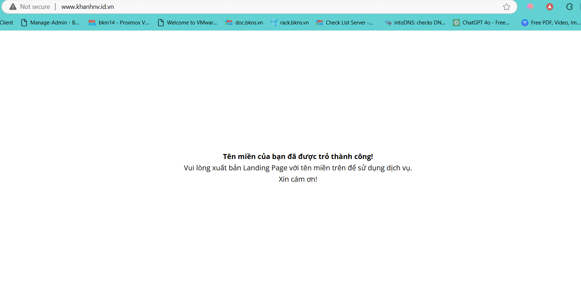Open the Manage-Admin bookmark
This screenshot has width=581, height=284.
pos(50,23)
